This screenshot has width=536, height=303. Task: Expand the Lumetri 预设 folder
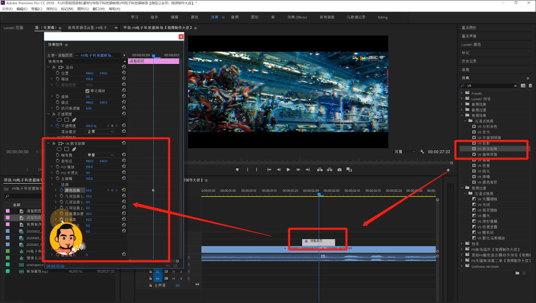pos(462,99)
